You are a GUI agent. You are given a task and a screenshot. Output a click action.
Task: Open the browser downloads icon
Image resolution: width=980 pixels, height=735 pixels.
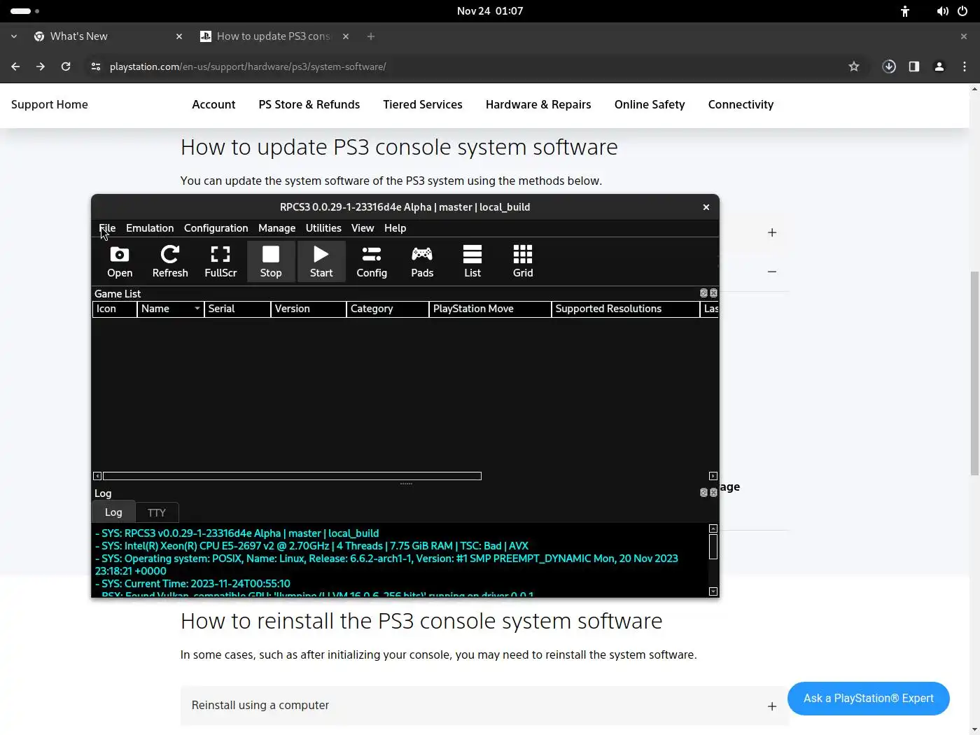pyautogui.click(x=889, y=66)
